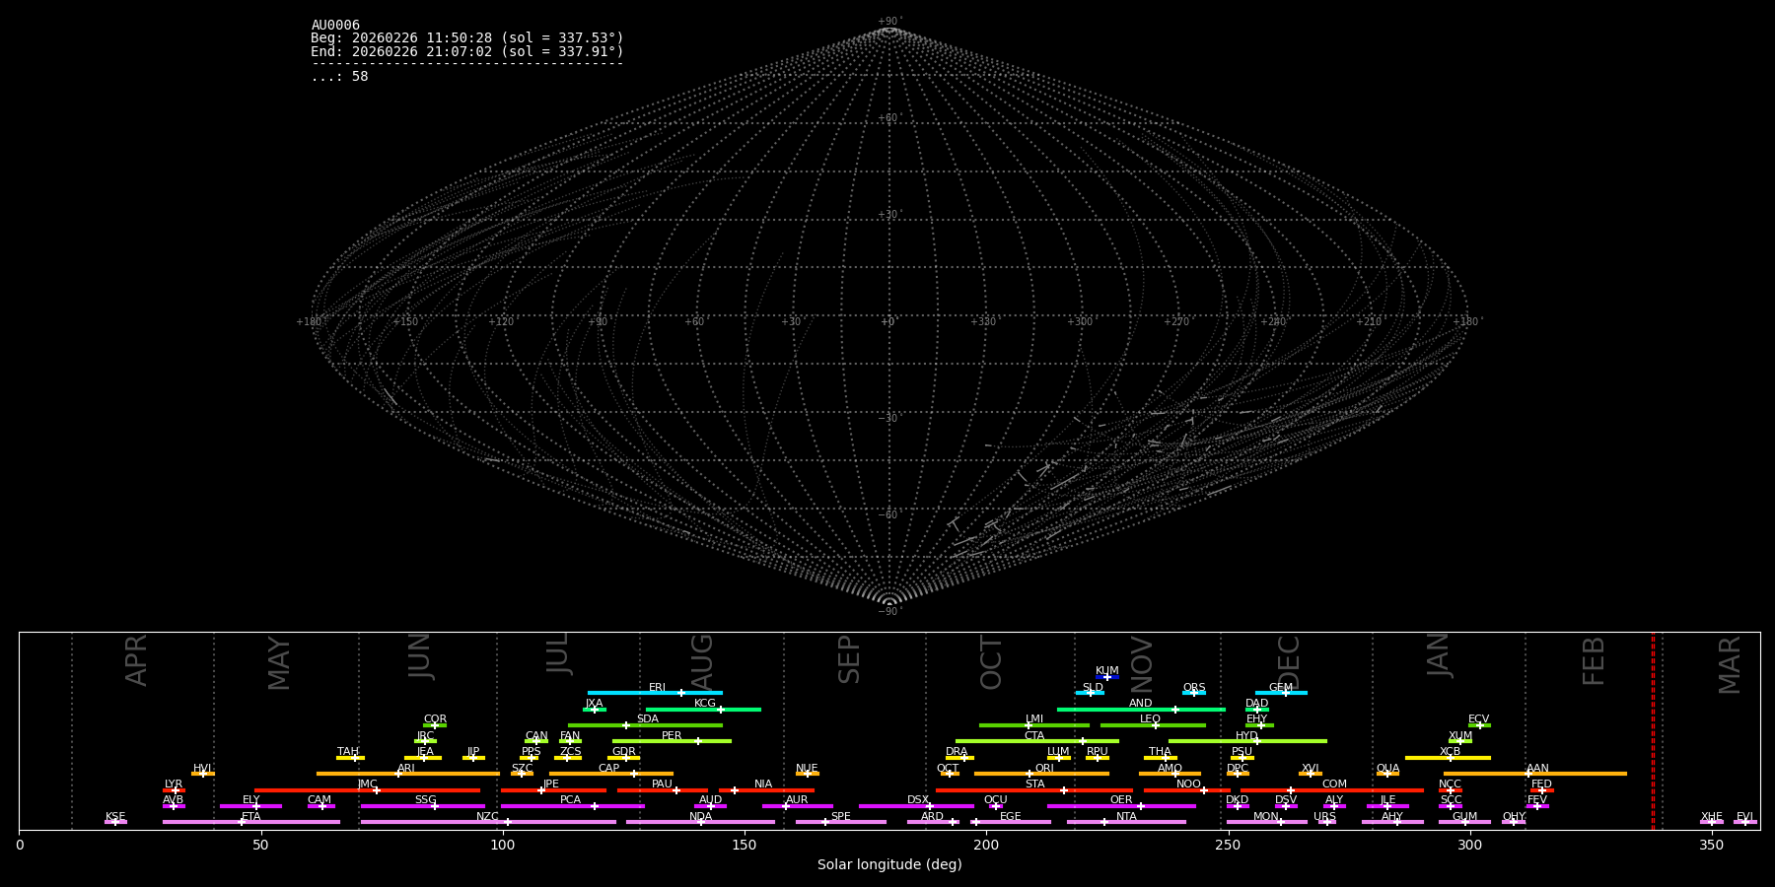The image size is (1775, 887).
Task: Select the OCT month label
Action: click(992, 662)
